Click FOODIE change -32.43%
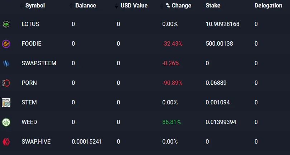 click(172, 43)
